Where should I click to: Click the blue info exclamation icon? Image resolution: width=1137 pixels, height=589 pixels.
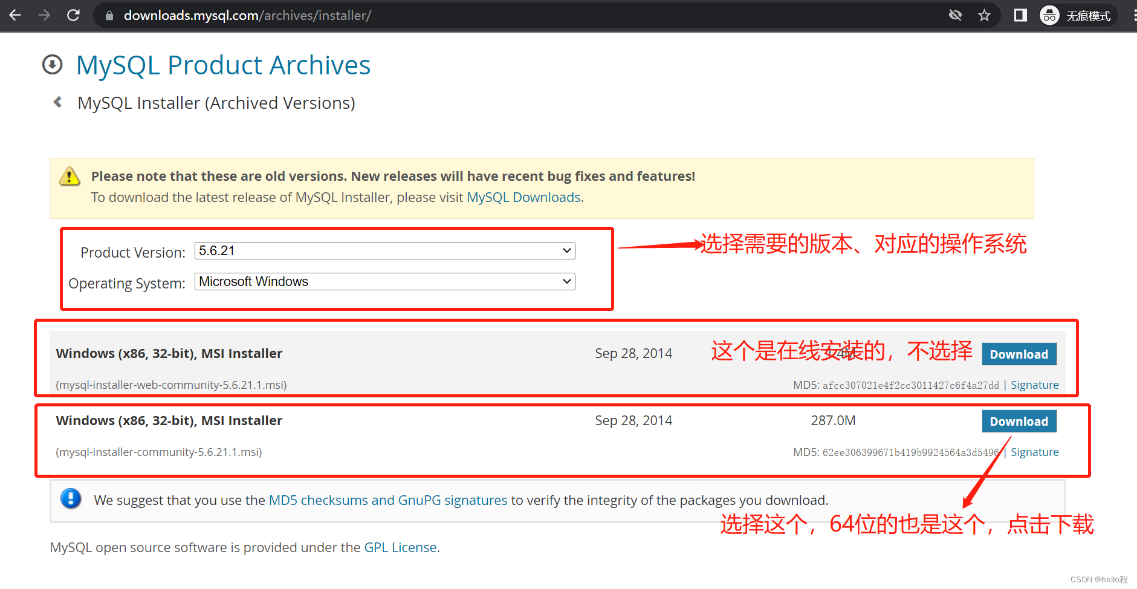pos(71,499)
